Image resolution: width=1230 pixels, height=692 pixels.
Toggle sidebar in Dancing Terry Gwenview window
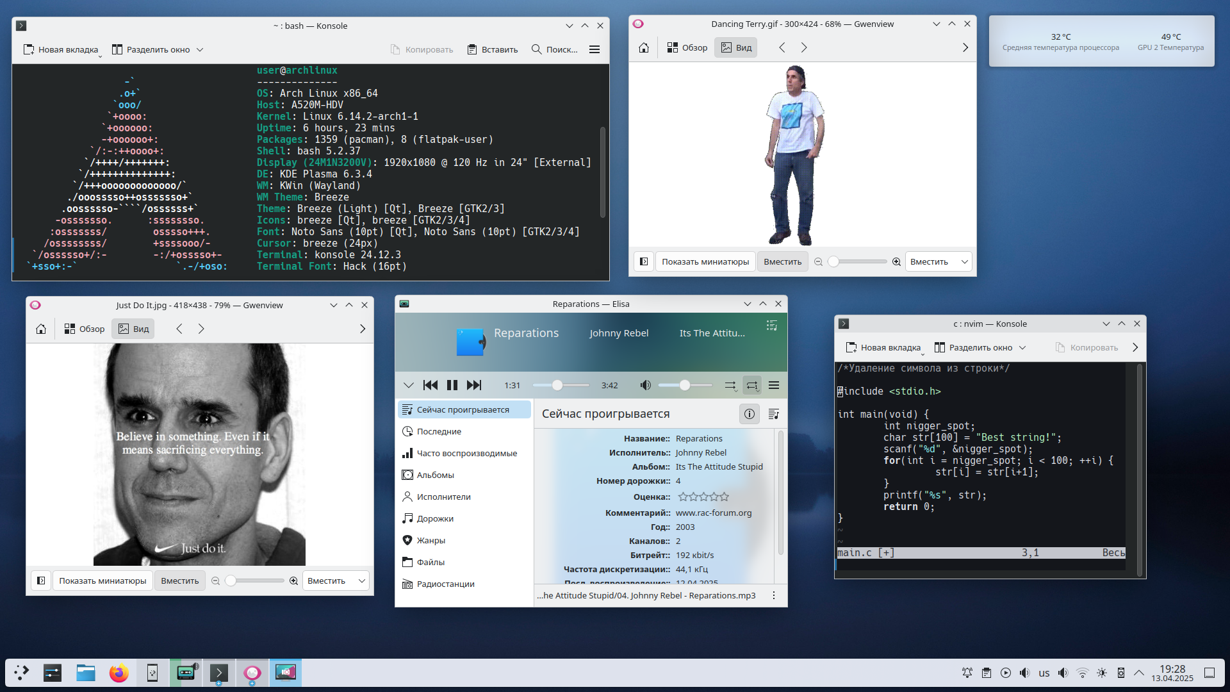pyautogui.click(x=644, y=261)
